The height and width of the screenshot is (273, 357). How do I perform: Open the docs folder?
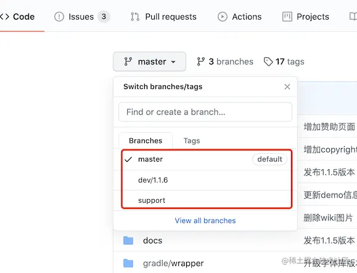[152, 240]
